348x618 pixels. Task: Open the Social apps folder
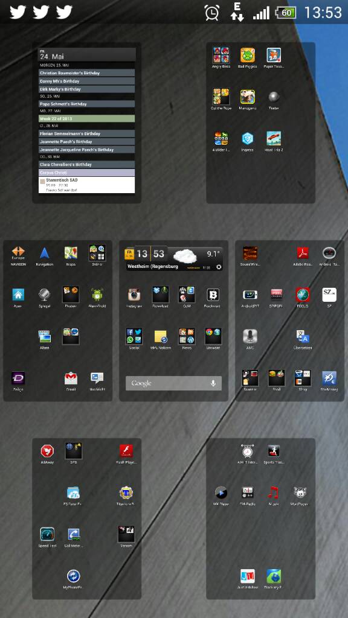click(x=134, y=336)
